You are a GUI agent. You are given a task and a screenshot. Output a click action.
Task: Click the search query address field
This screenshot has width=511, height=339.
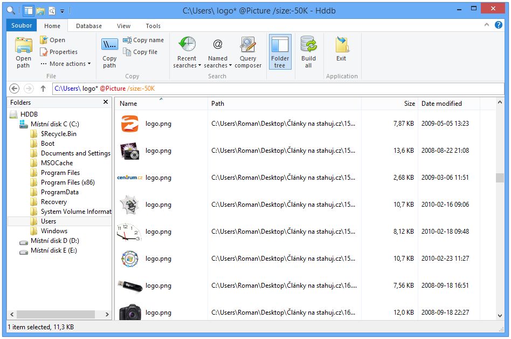tap(278, 89)
